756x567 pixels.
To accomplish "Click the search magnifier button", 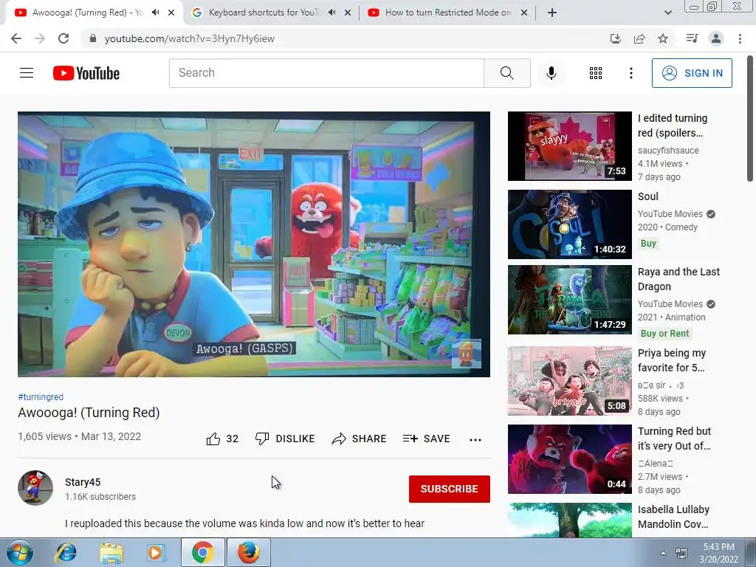I will [x=506, y=73].
